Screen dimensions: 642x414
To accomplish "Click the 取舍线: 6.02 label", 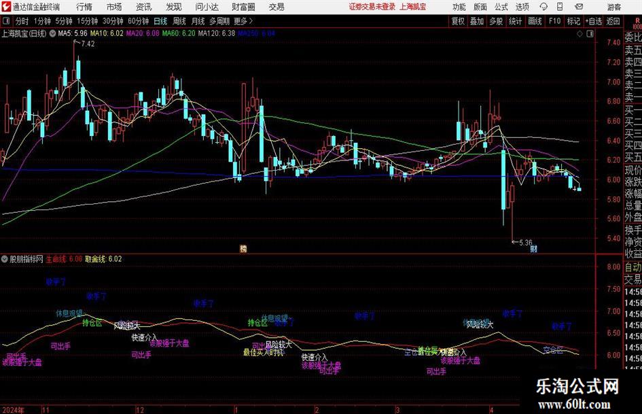I will tap(103, 259).
